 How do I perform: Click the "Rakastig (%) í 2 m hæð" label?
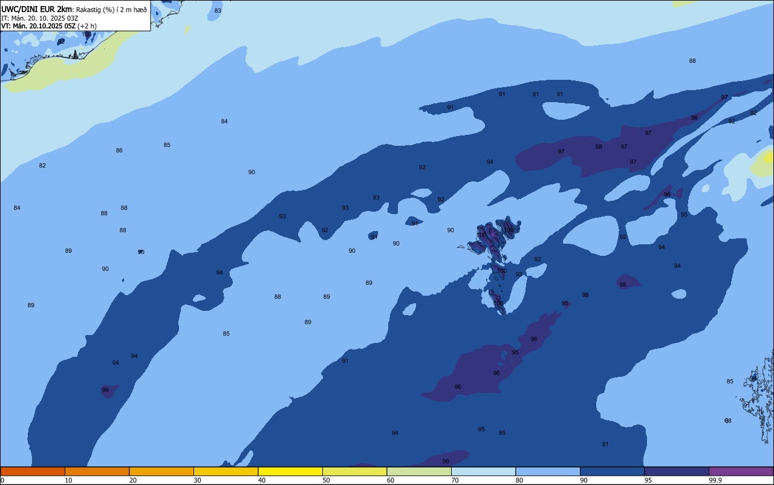111,9
